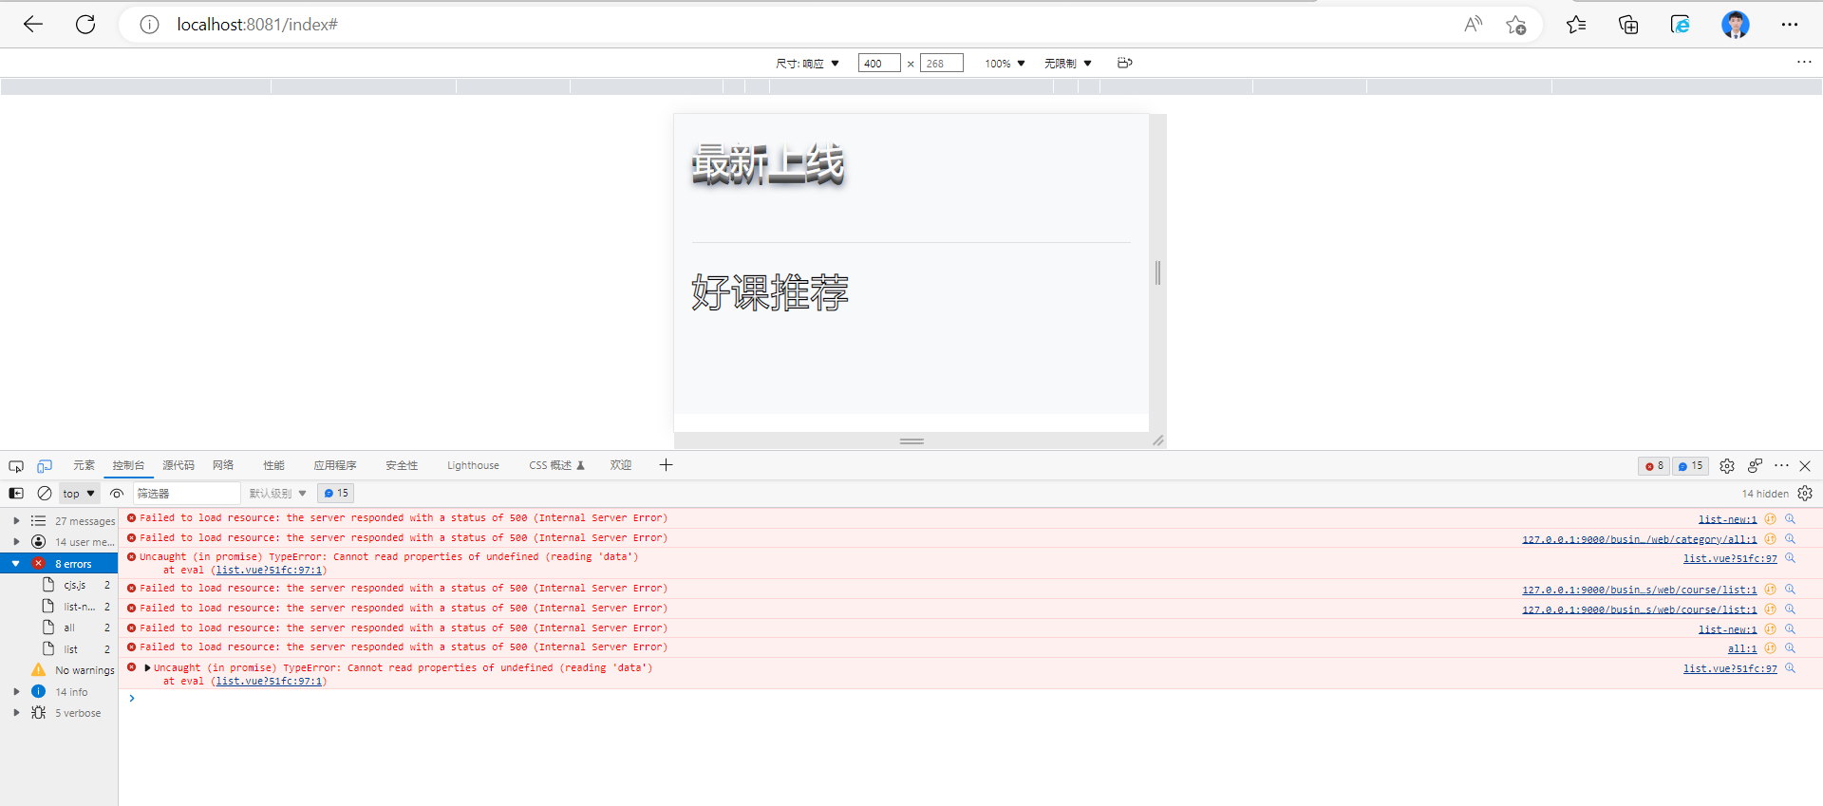Click the viewport width field showing 400
Image resolution: width=1823 pixels, height=806 pixels.
coord(879,64)
